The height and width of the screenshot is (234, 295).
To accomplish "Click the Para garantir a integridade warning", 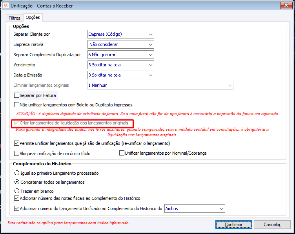I will click(142, 132).
